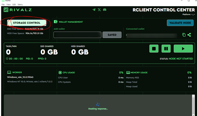
Task: Click the HDD SHARED 0 GB value
Action: tap(80, 52)
